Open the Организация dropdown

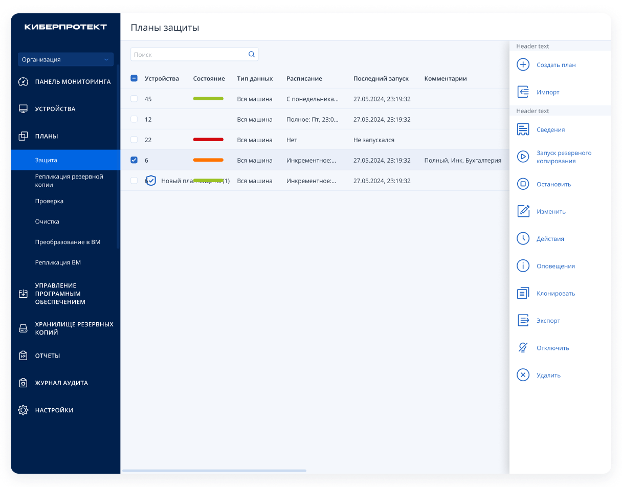(x=65, y=59)
